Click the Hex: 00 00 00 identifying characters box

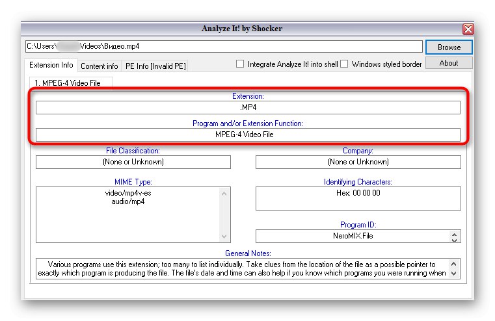tap(358, 199)
